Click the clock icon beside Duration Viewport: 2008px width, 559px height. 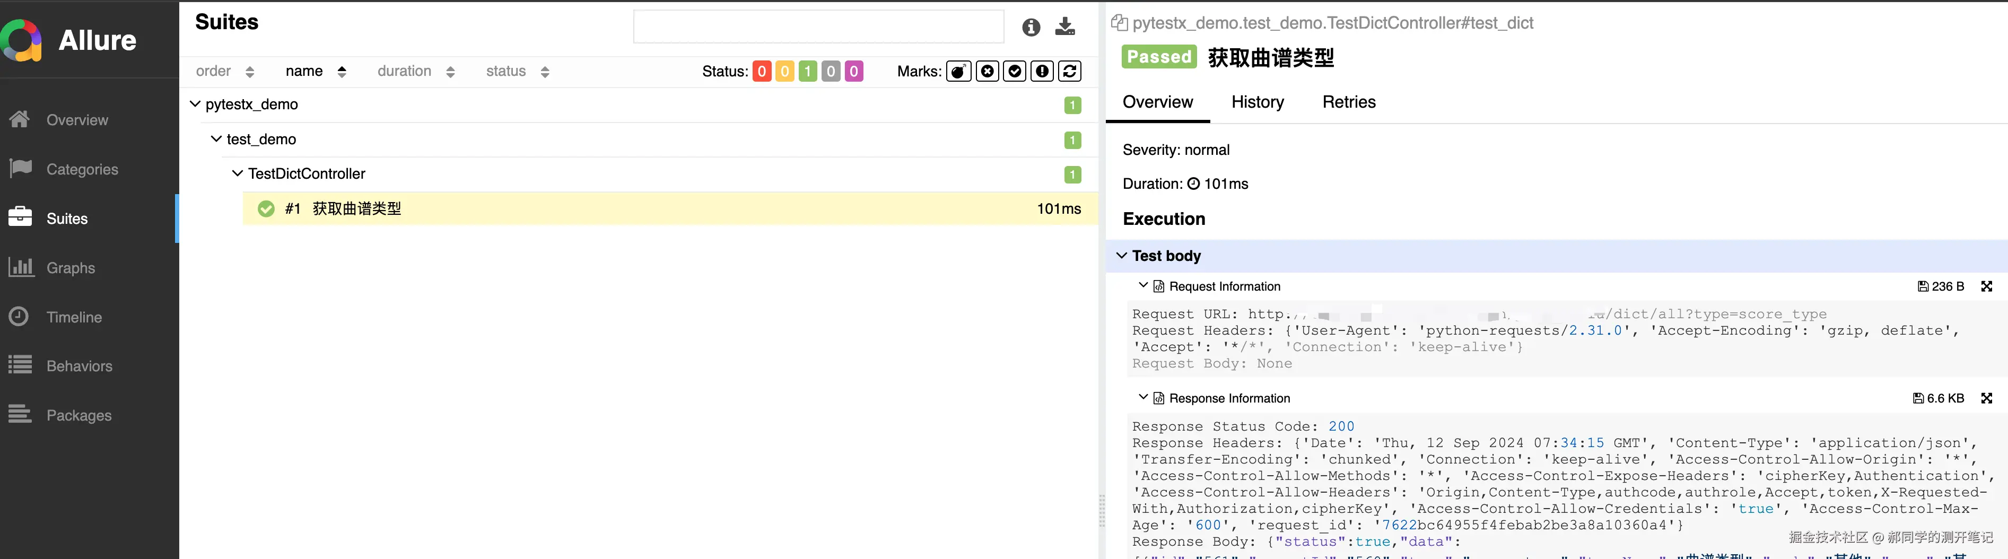click(x=1193, y=184)
